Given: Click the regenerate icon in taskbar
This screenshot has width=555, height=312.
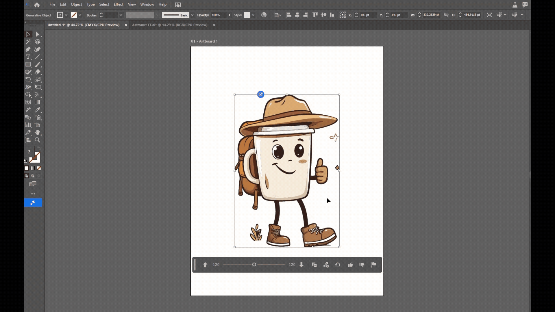Looking at the screenshot, I should point(337,265).
